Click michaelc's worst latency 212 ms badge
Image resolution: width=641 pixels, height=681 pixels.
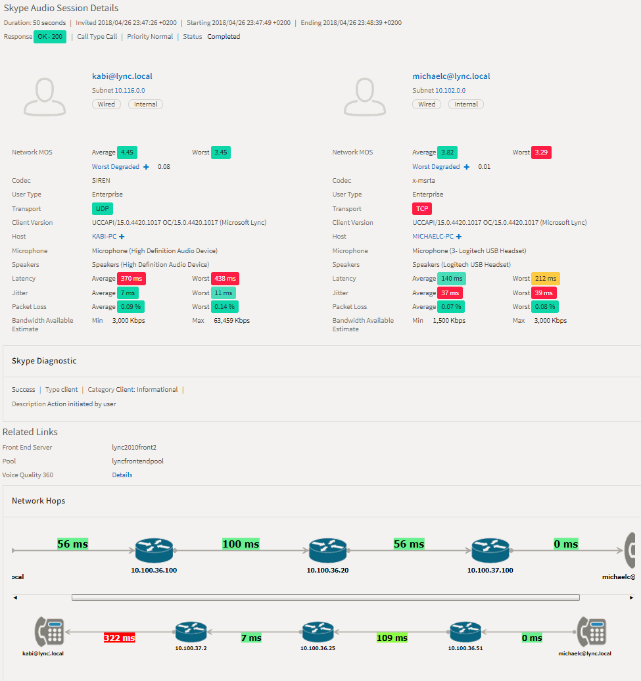click(546, 279)
